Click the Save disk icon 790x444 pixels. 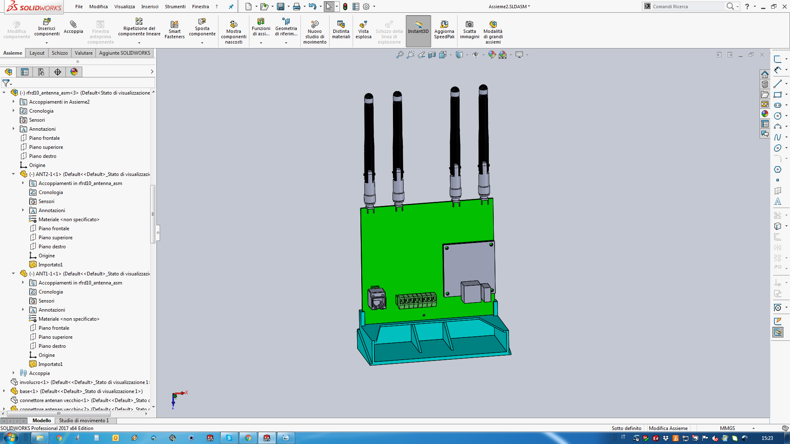[281, 7]
